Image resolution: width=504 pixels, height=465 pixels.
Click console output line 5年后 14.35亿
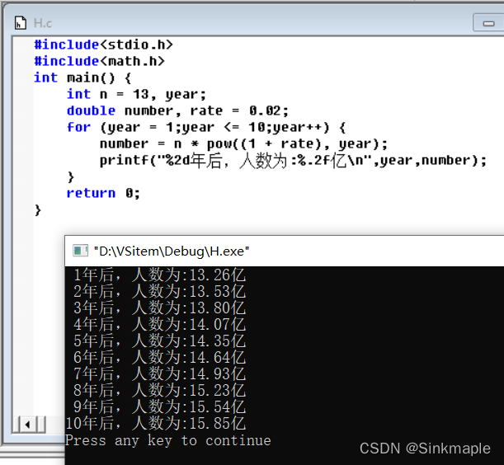click(x=159, y=341)
